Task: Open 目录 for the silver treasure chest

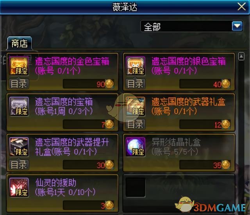Action: click(x=136, y=84)
